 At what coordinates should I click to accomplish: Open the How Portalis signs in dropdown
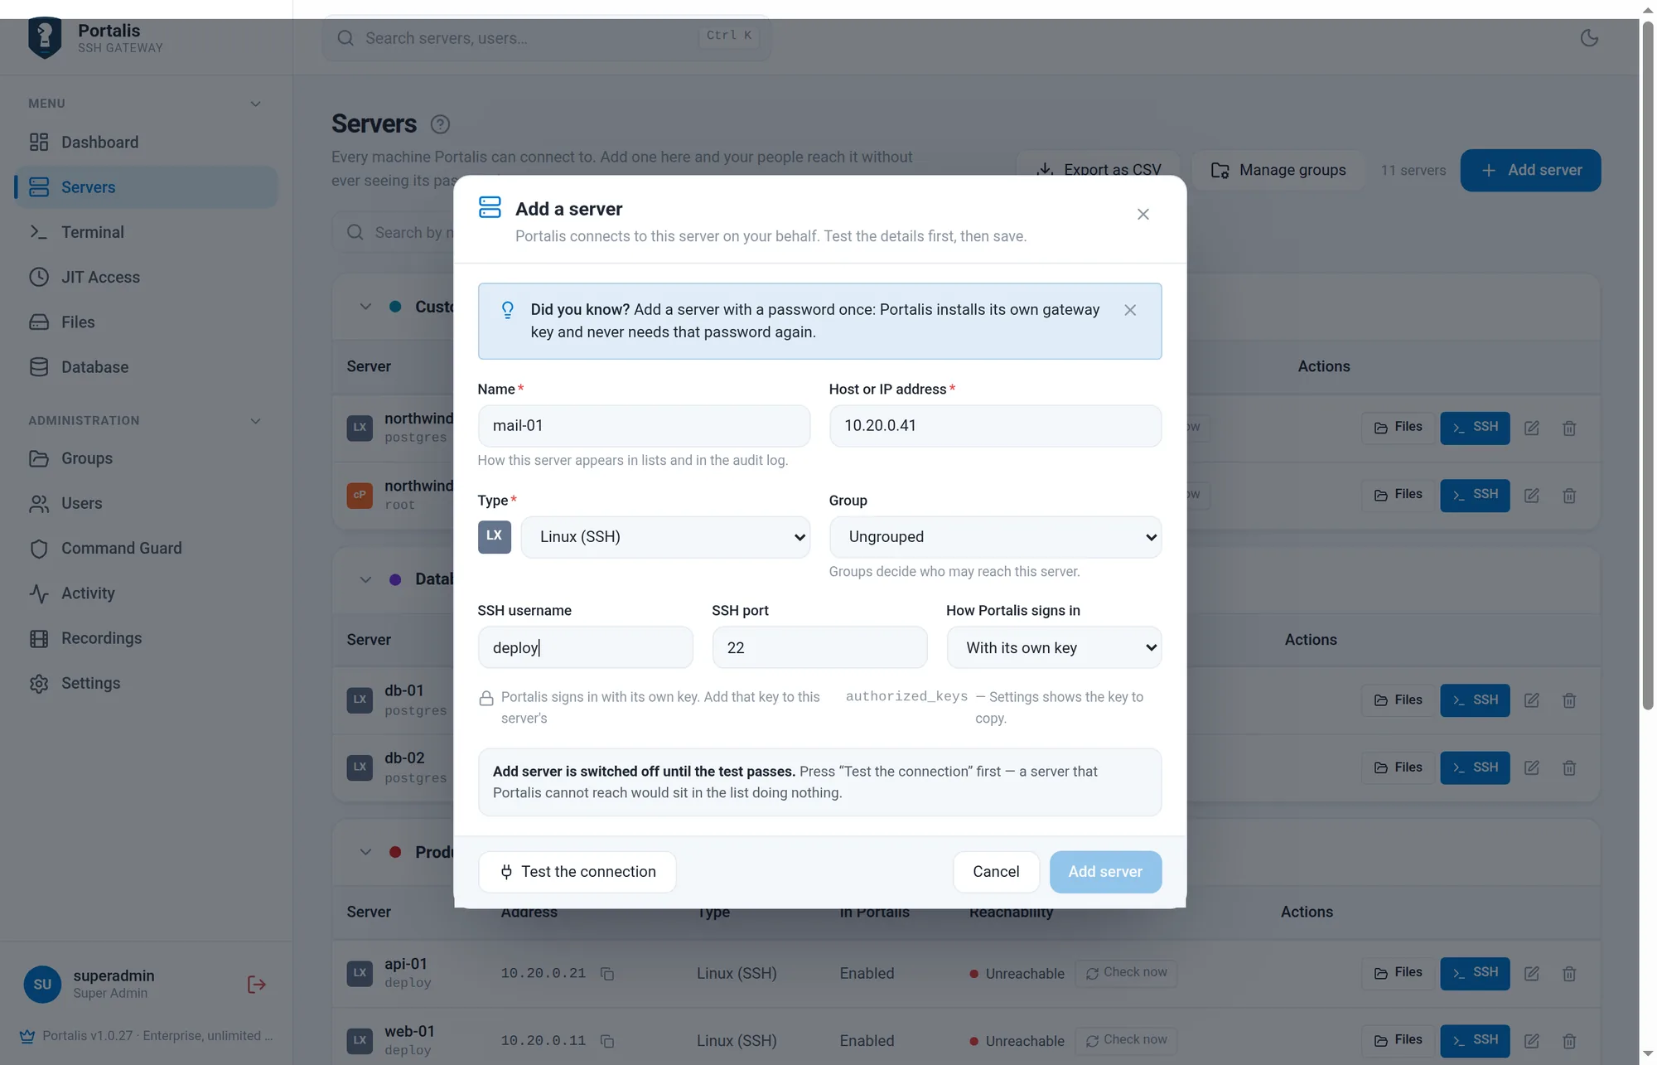(x=1054, y=647)
